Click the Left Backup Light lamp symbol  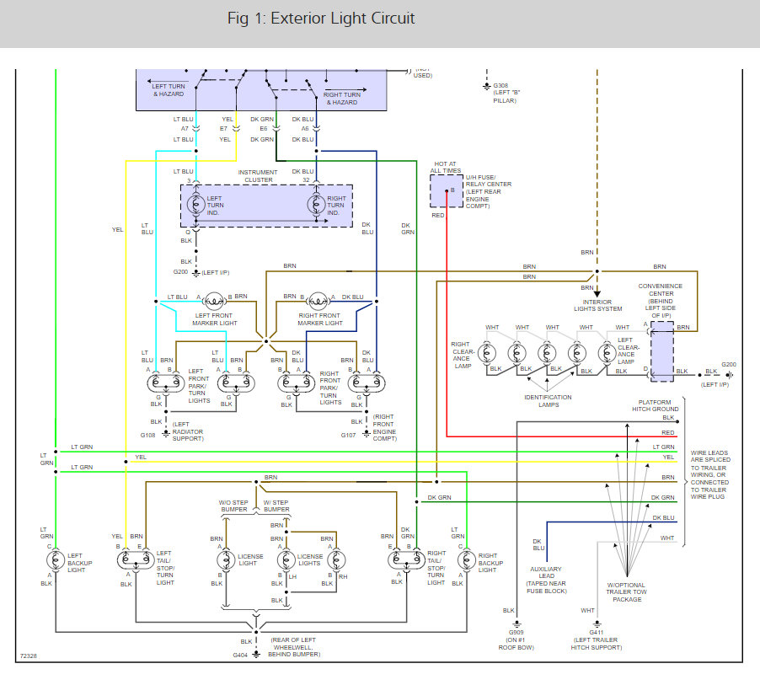[x=56, y=560]
